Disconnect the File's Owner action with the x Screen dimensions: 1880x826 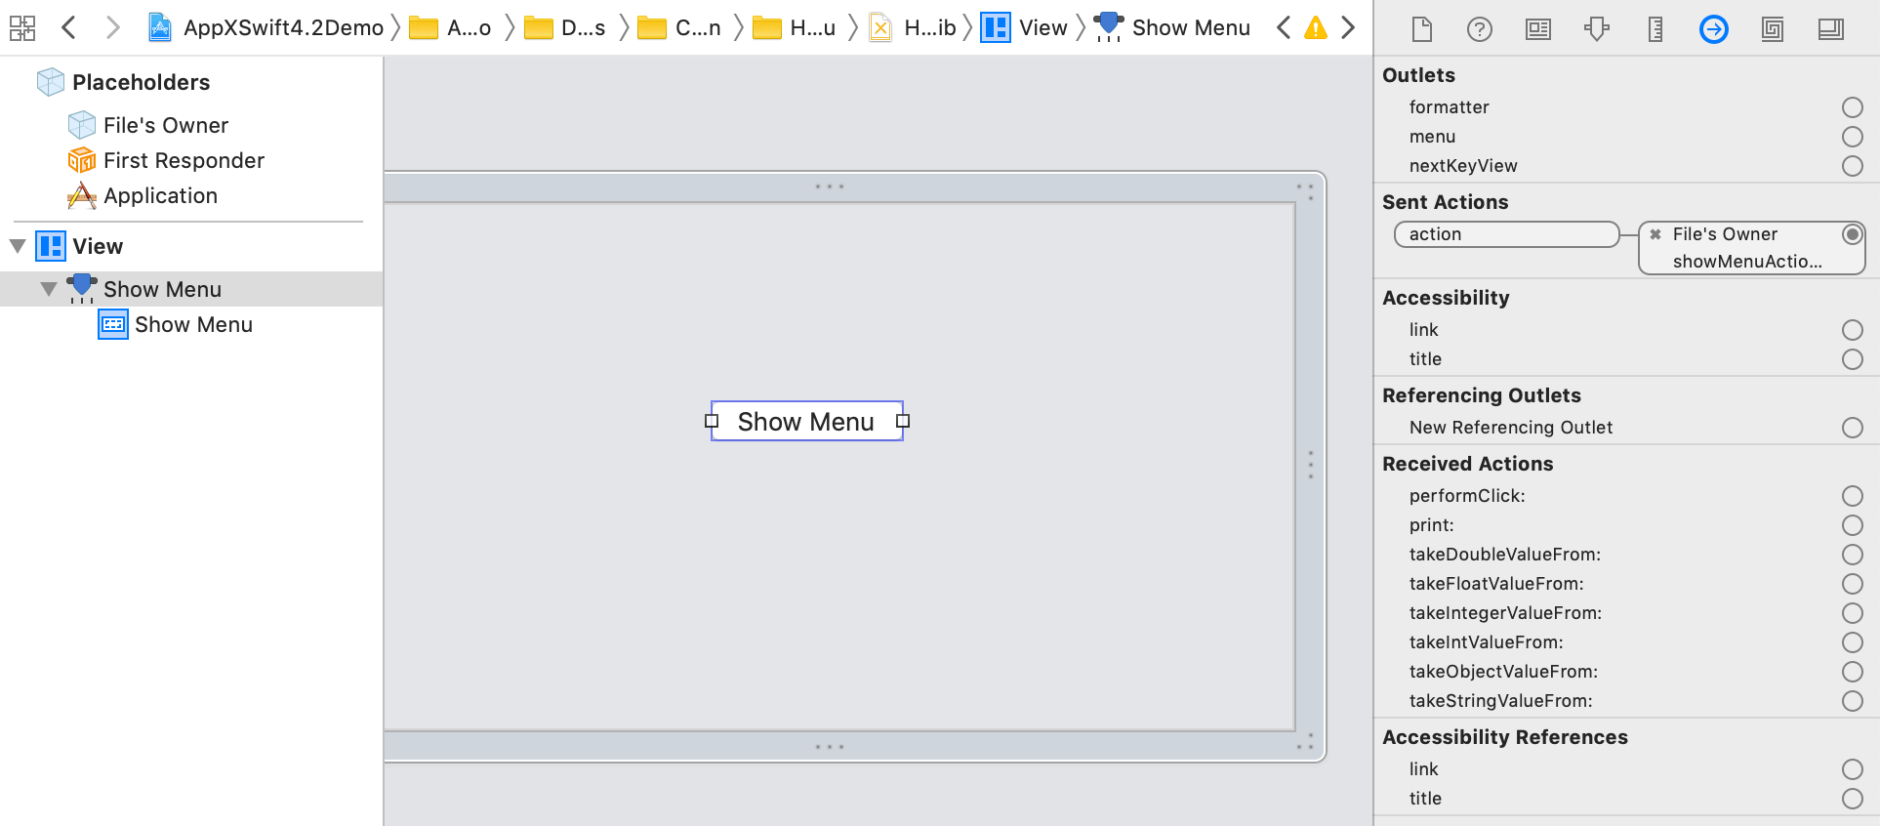1655,234
